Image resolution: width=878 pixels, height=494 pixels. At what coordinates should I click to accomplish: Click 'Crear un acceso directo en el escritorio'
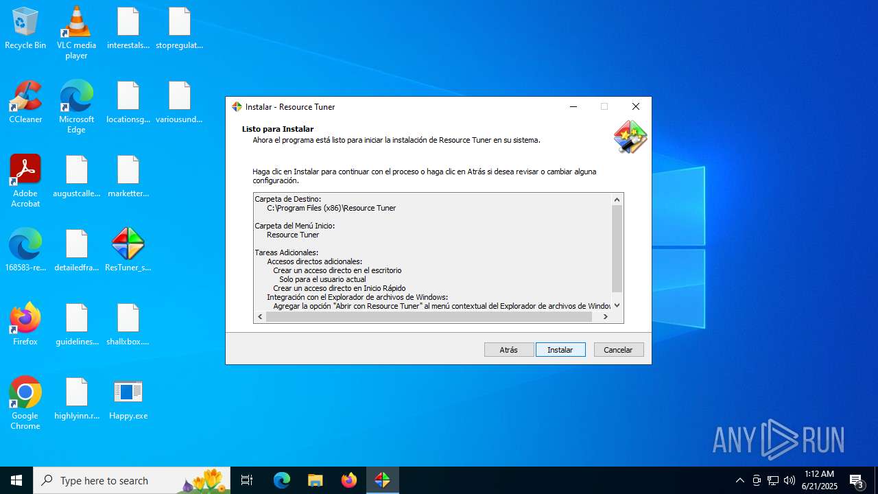(x=337, y=270)
